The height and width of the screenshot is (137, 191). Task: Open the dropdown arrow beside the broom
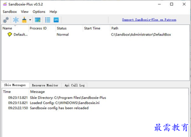[x=30, y=20]
